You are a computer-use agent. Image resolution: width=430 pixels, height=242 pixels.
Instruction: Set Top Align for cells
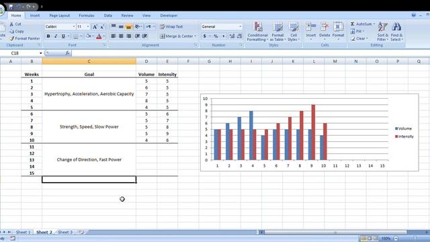114,27
